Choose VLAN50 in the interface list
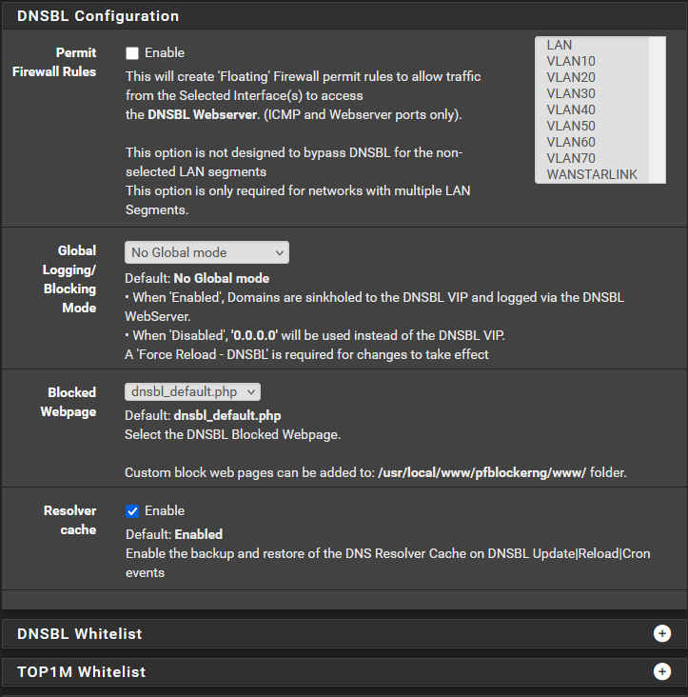This screenshot has width=688, height=697. (571, 126)
